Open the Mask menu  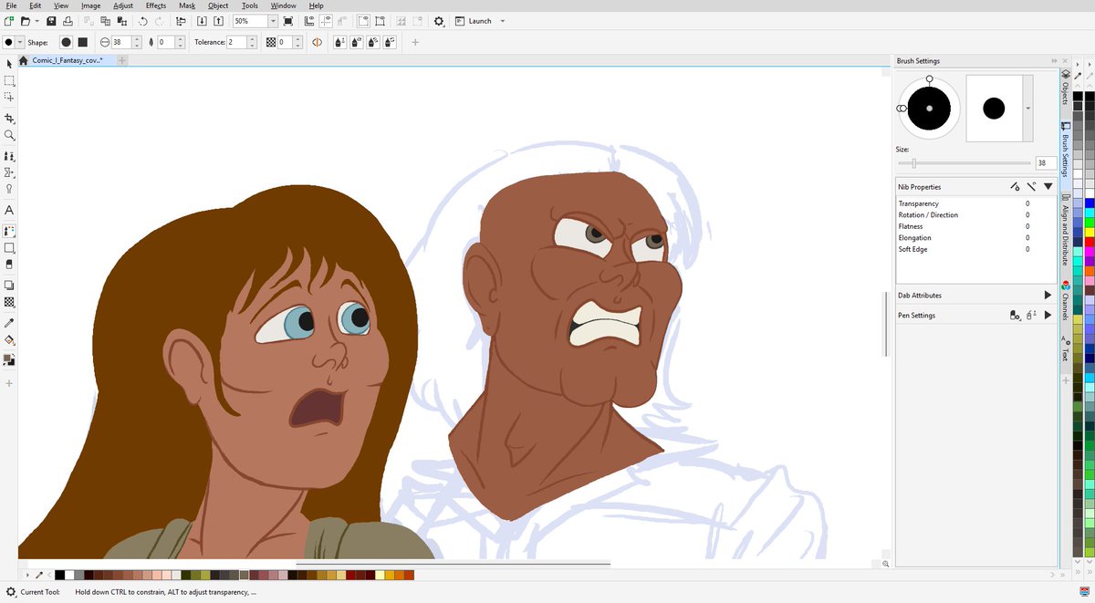(x=187, y=5)
